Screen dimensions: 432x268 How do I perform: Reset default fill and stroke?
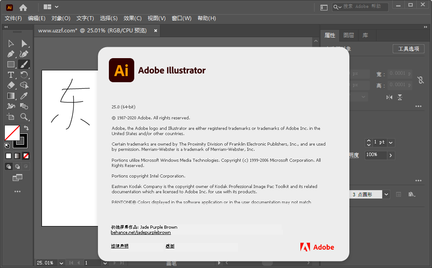7,146
